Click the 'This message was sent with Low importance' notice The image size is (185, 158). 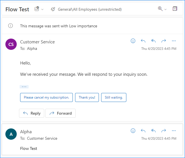59,26
